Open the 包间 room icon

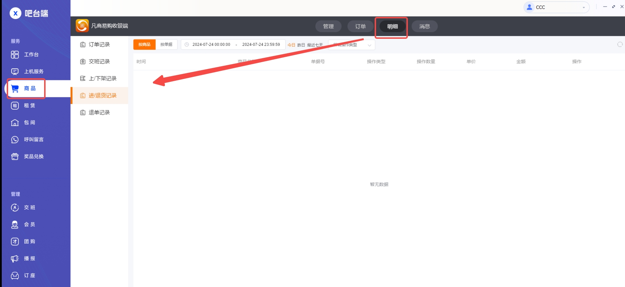[15, 123]
